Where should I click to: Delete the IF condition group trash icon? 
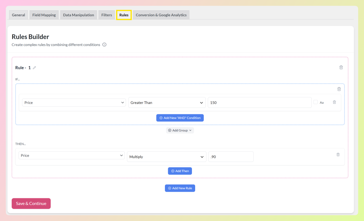(x=339, y=89)
